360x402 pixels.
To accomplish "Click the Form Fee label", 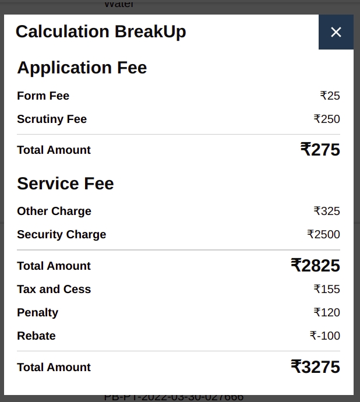I will [x=43, y=96].
